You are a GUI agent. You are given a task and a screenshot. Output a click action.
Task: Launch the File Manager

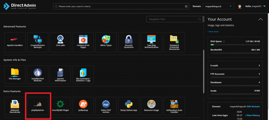[15, 75]
